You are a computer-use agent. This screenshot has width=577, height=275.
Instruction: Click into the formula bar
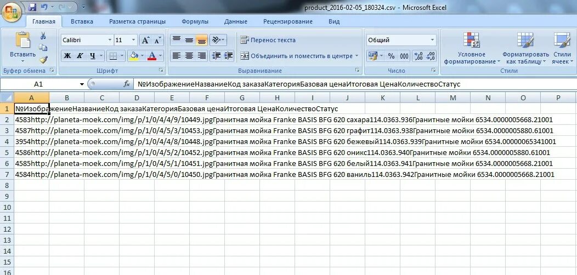(355, 84)
